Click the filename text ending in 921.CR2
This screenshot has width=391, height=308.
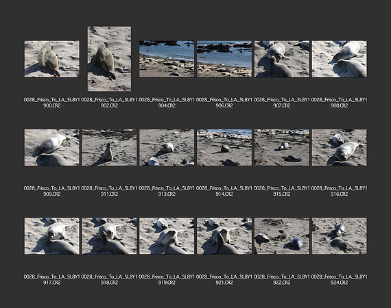[x=224, y=280]
